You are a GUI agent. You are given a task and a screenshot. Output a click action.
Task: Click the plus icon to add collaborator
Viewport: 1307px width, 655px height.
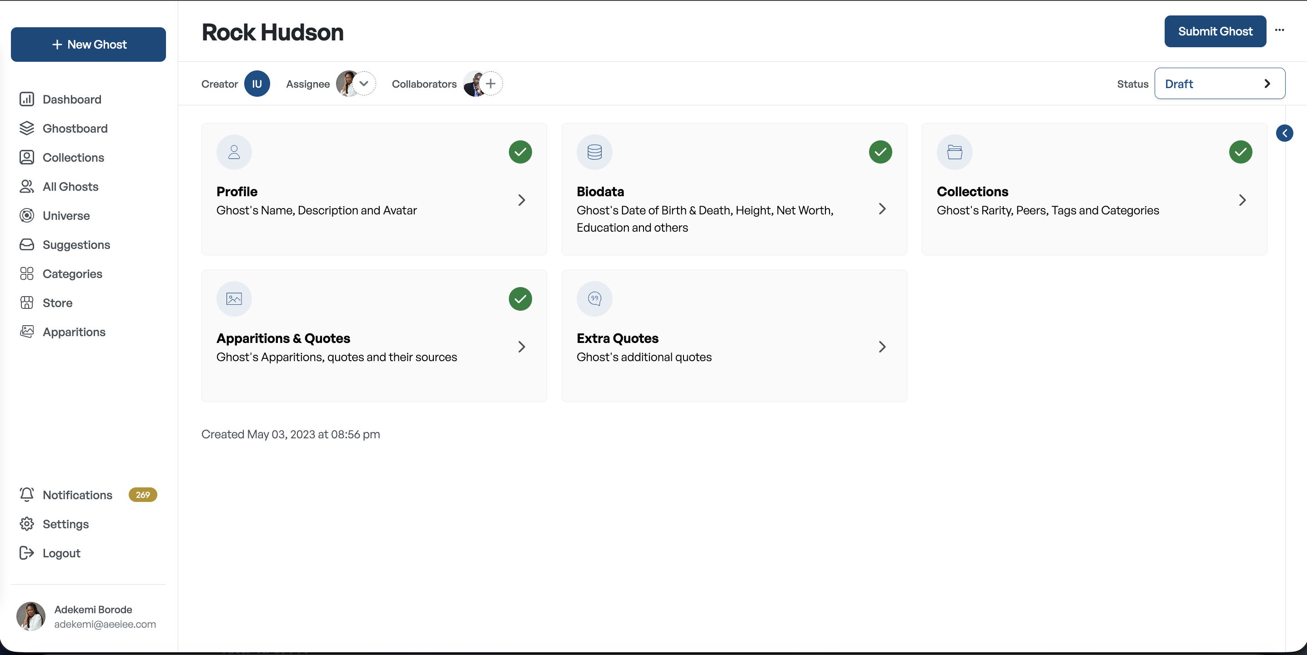[x=491, y=84]
